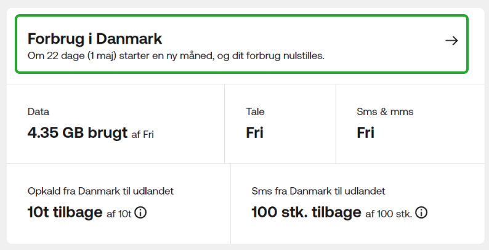Open the 'Forbrug i Danmark' heading
Viewport: 489px width, 250px height.
95,39
